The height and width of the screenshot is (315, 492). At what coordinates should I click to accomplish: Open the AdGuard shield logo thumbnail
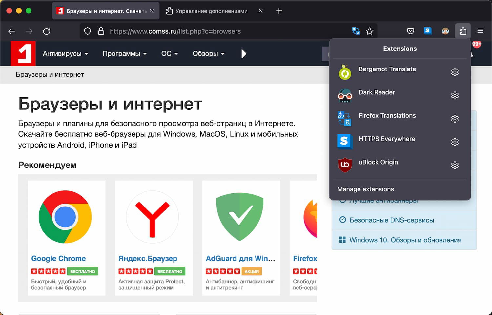(240, 217)
